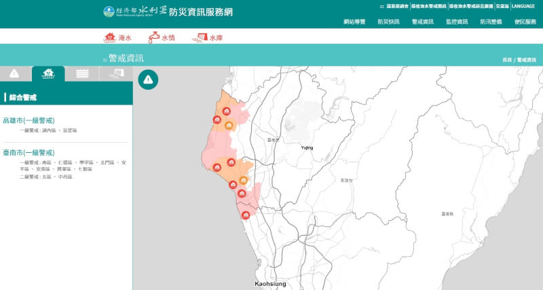The image size is (543, 290).
Task: Click the Kaohsiung label on the map
Action: pyautogui.click(x=270, y=284)
